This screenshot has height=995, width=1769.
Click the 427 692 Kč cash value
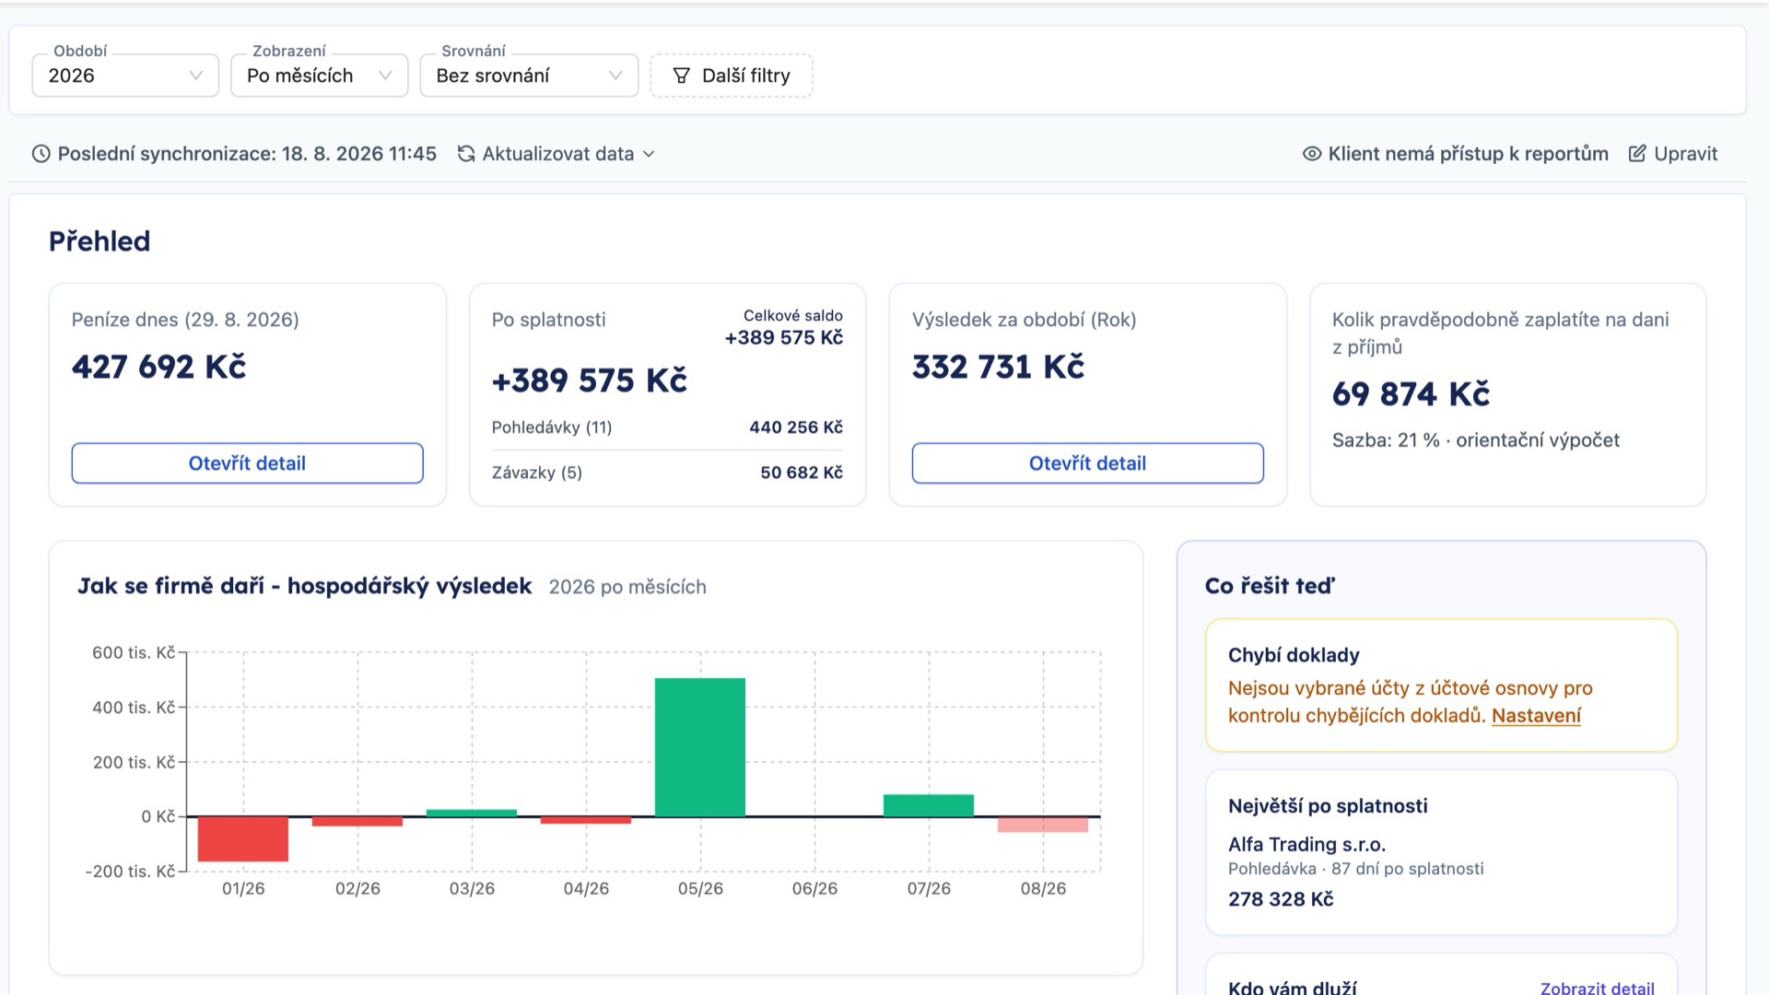[158, 367]
